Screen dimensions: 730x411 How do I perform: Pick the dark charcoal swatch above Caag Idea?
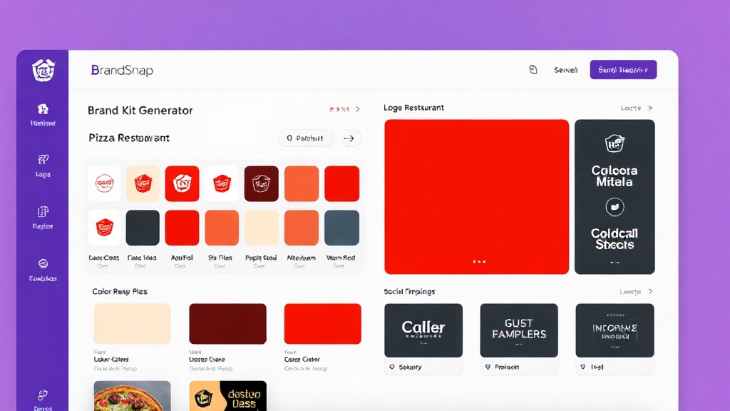tap(143, 228)
